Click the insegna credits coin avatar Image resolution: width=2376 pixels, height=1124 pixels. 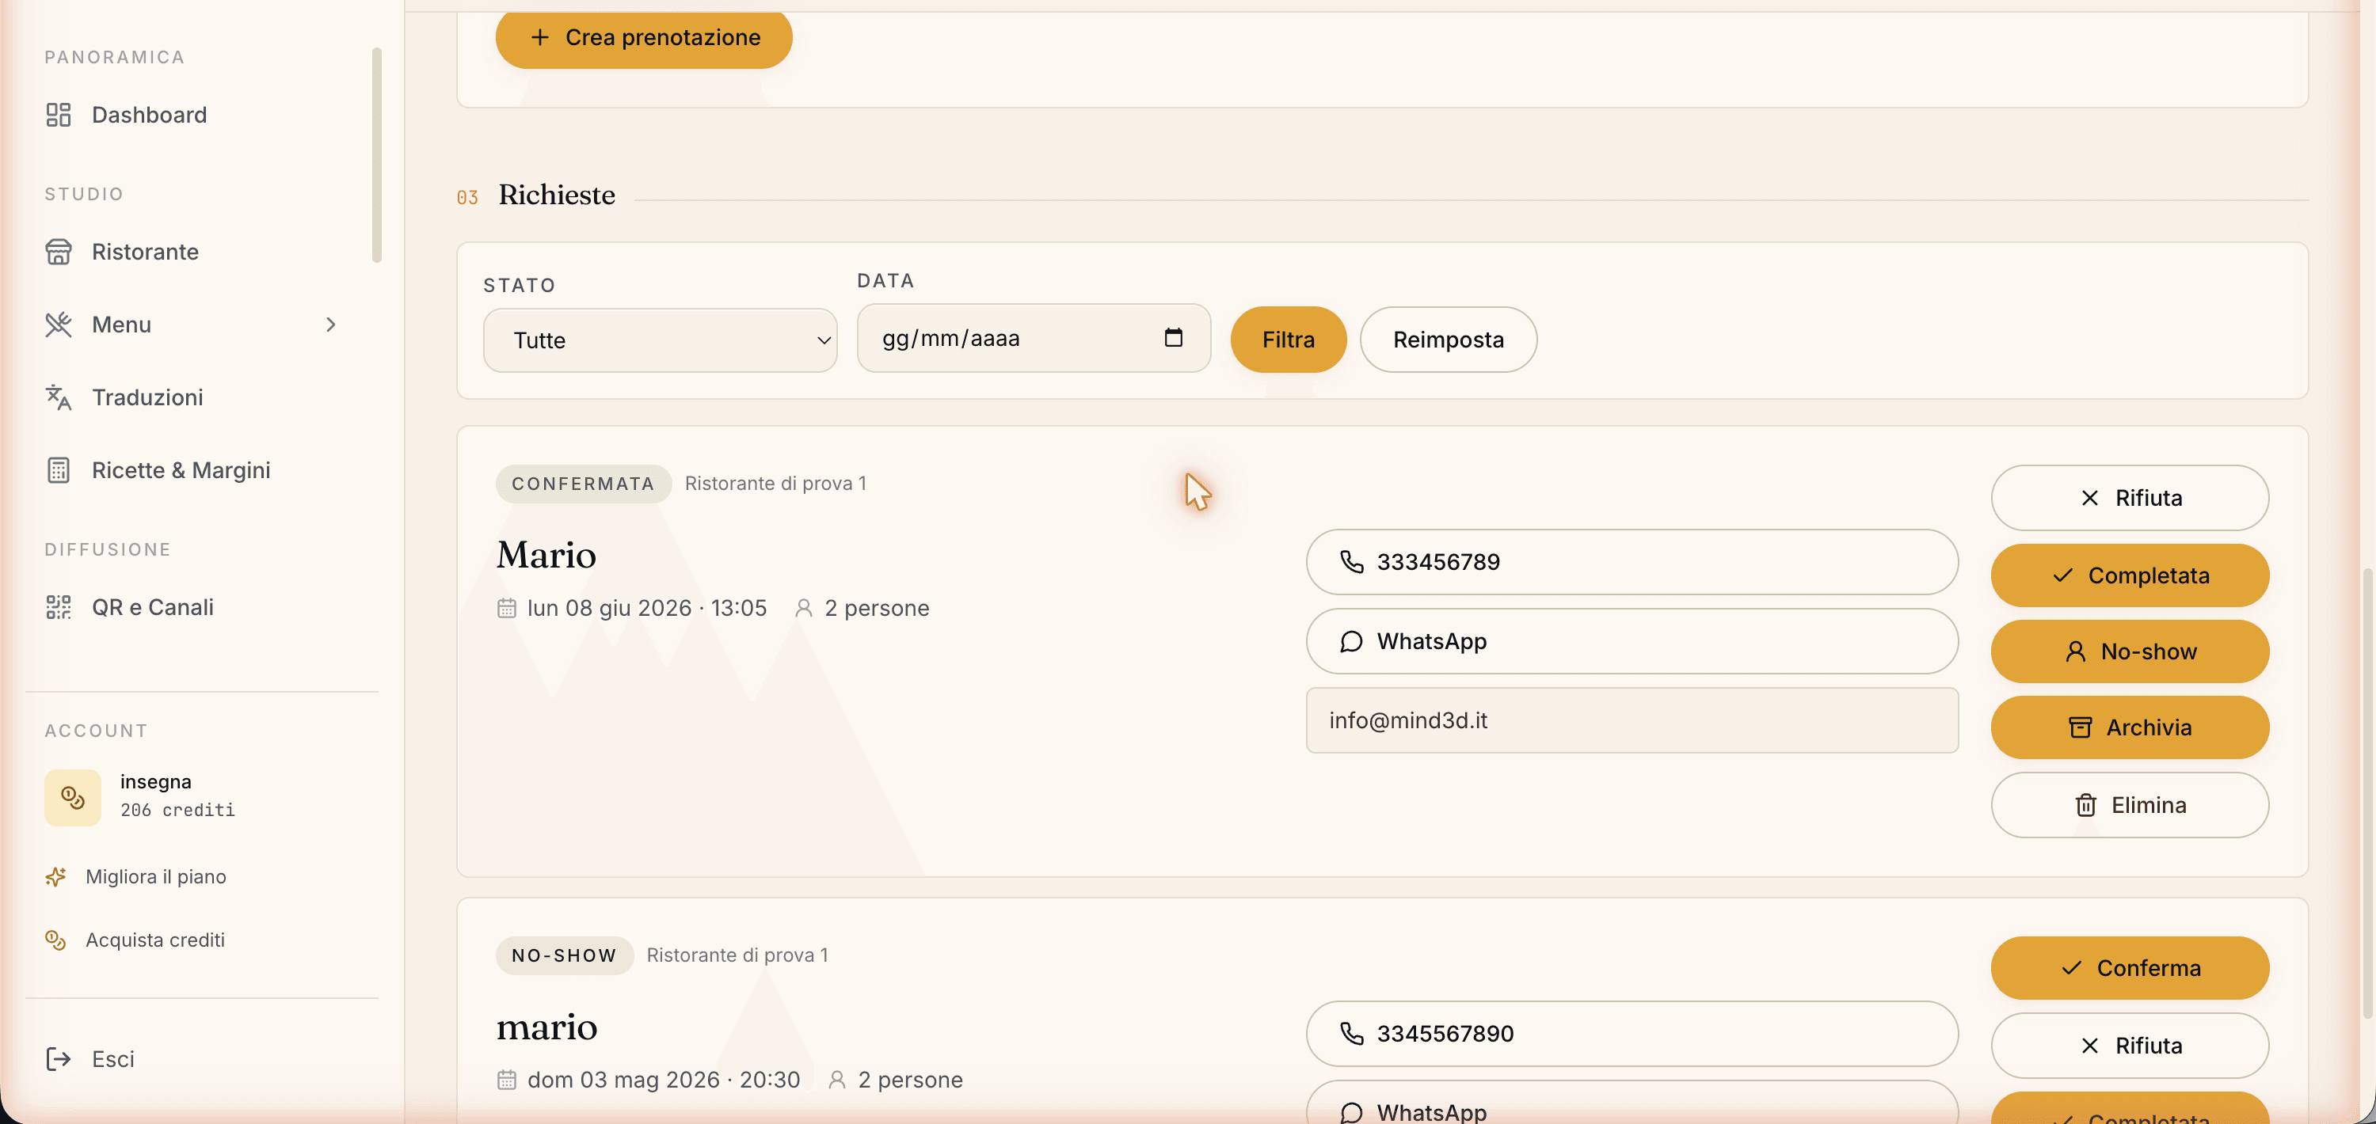[x=73, y=796]
